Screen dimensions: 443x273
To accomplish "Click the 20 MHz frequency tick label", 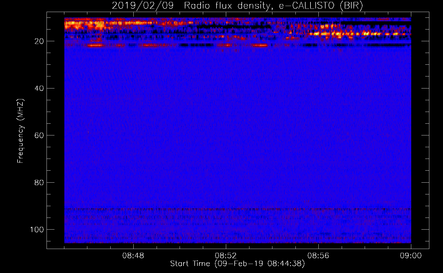I will pyautogui.click(x=39, y=41).
